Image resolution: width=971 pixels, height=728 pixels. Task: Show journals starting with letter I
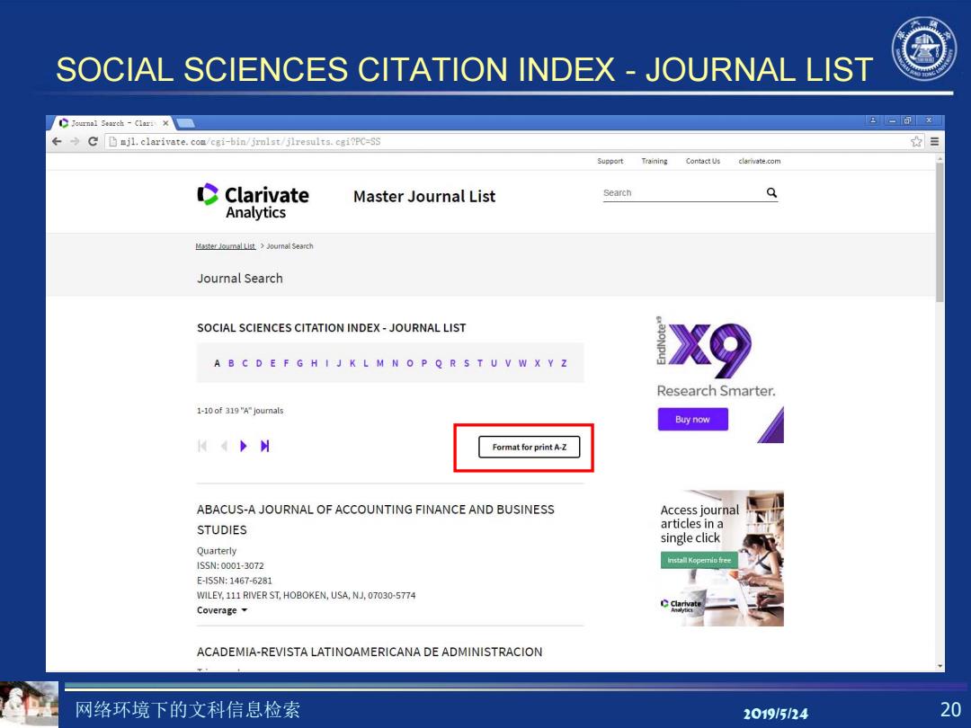327,363
